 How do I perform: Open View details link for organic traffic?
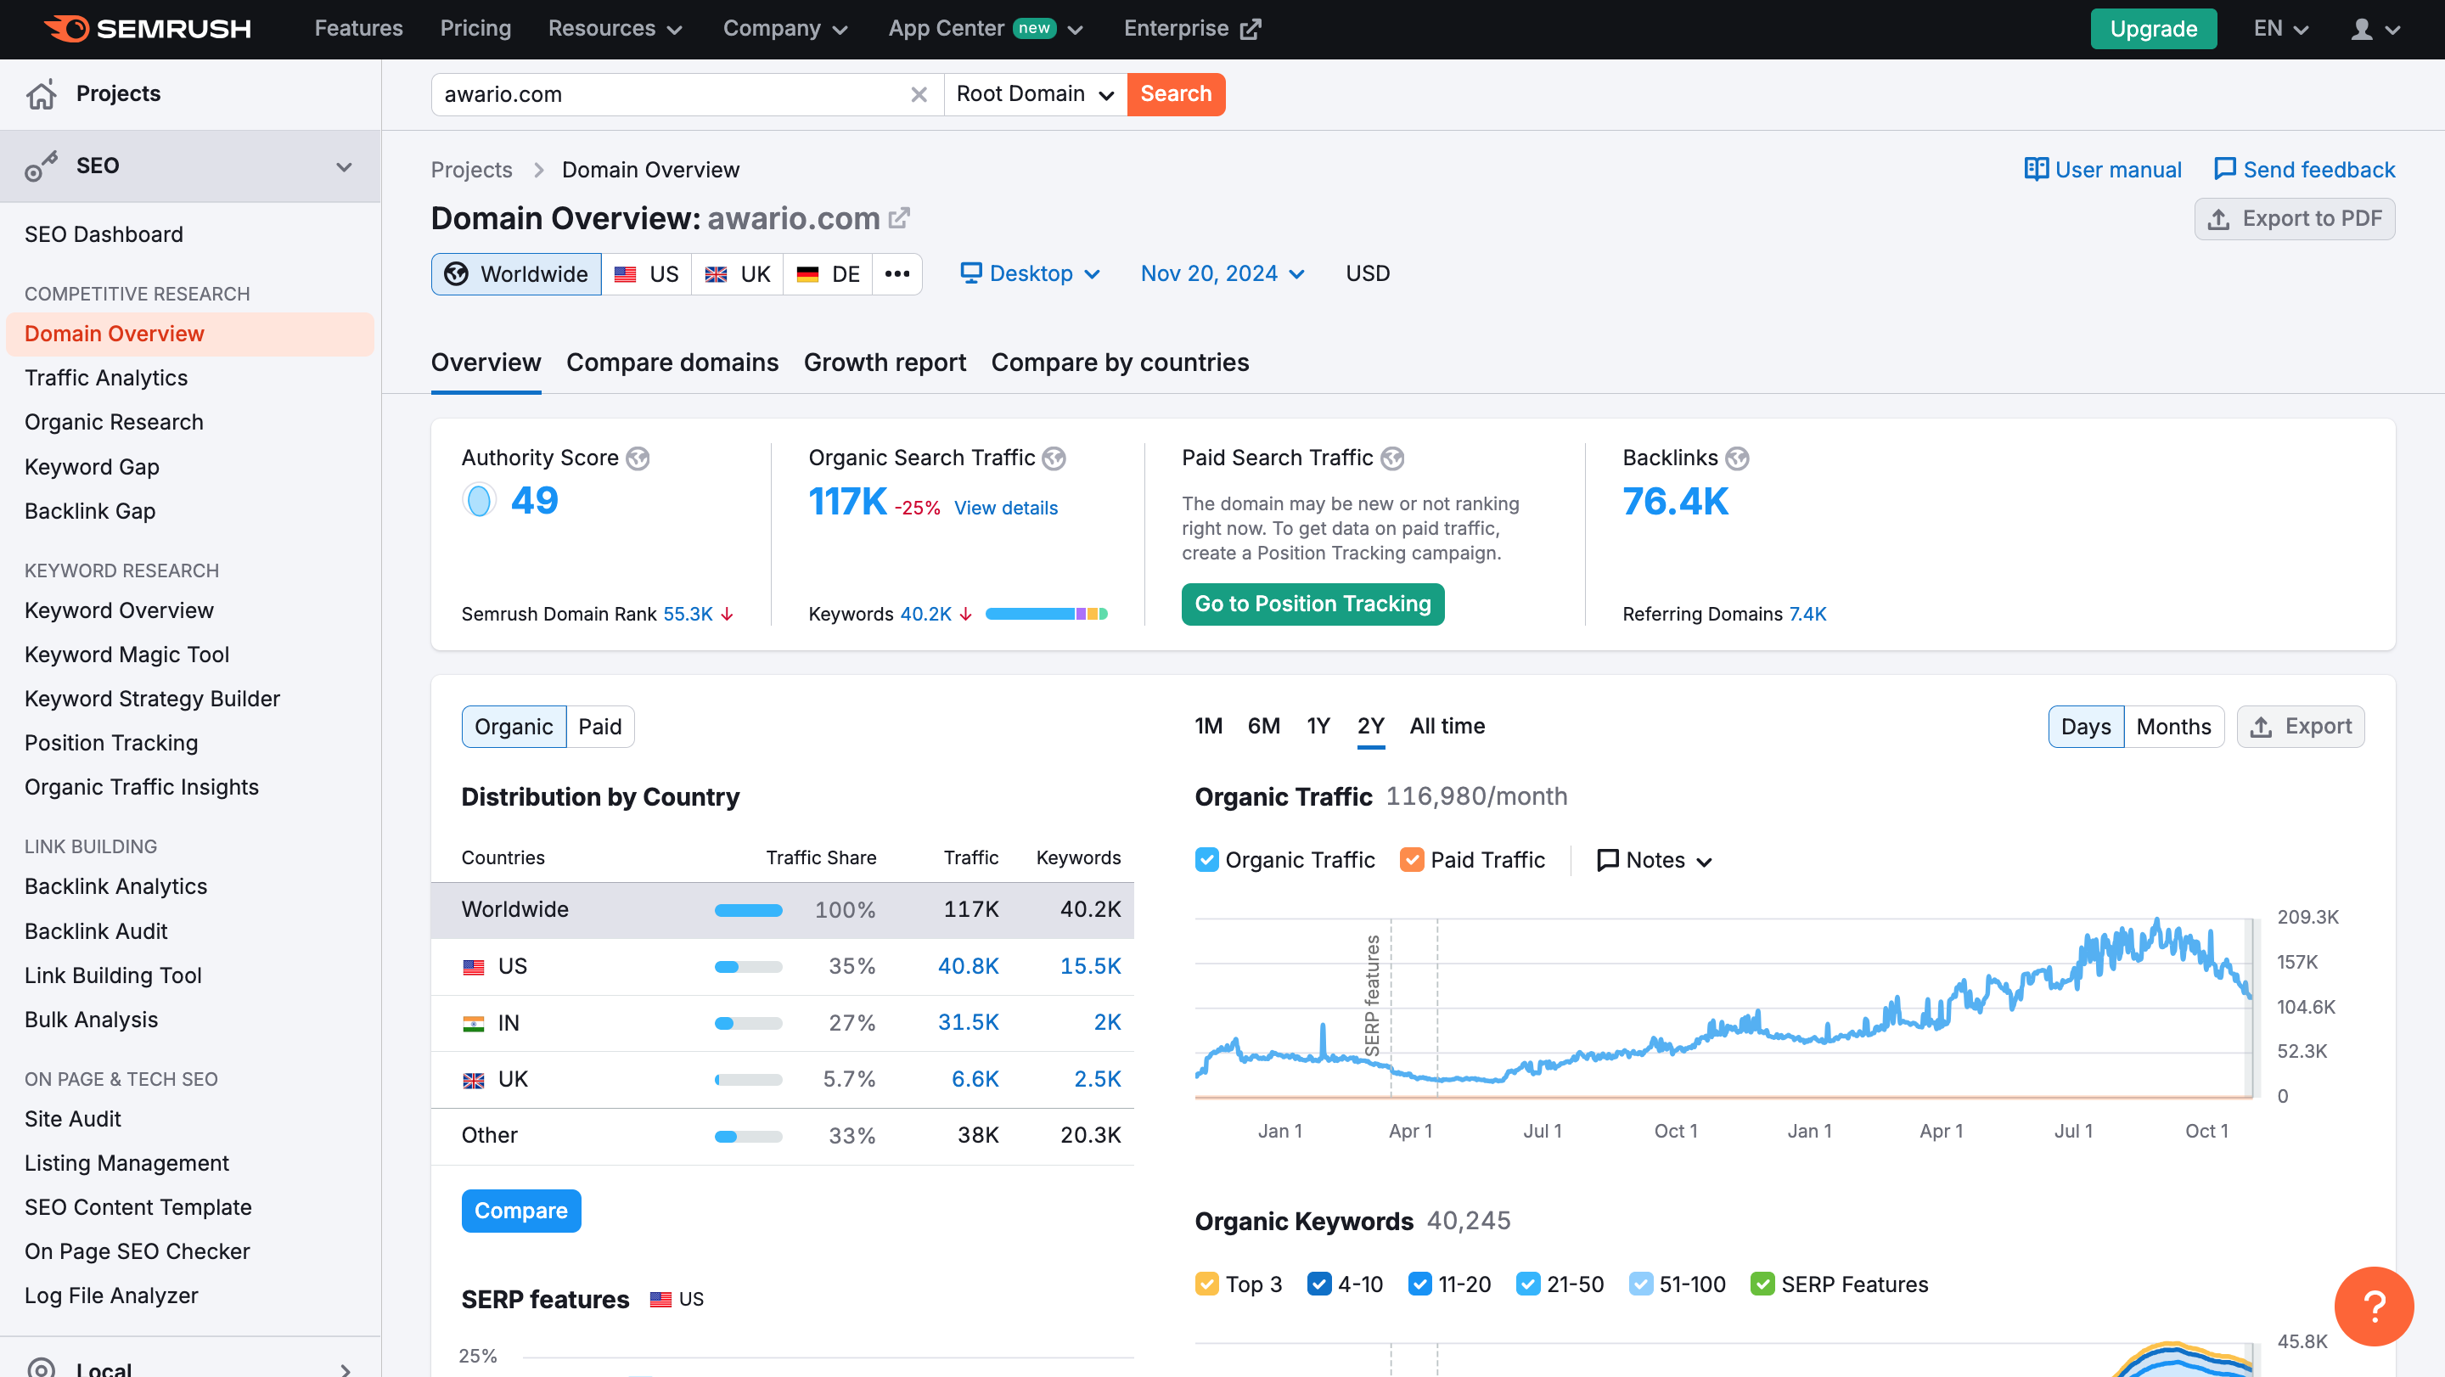[1005, 508]
